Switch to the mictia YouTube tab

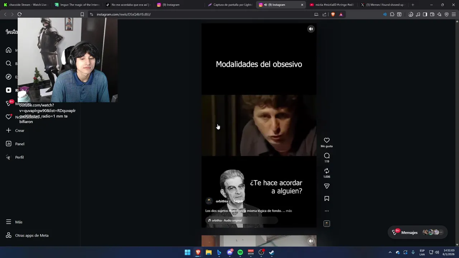click(332, 5)
